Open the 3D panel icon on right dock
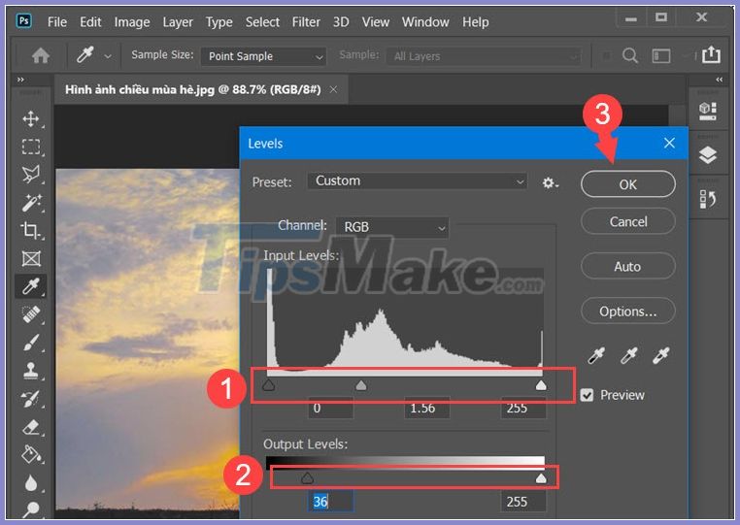 pyautogui.click(x=707, y=112)
